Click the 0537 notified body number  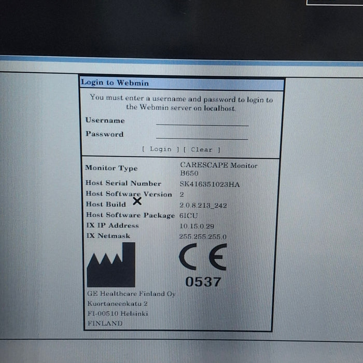[x=203, y=282]
